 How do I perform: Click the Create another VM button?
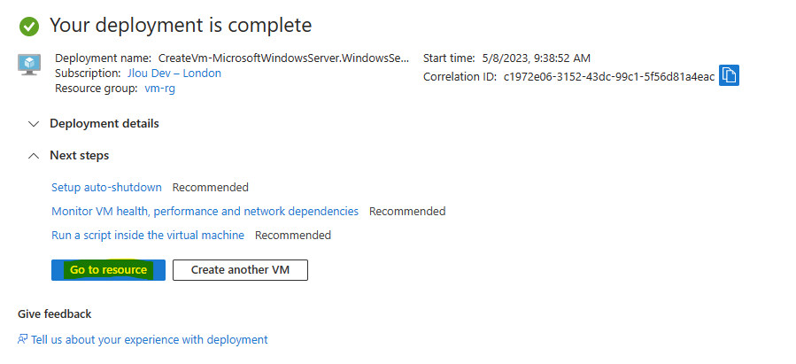click(x=240, y=270)
